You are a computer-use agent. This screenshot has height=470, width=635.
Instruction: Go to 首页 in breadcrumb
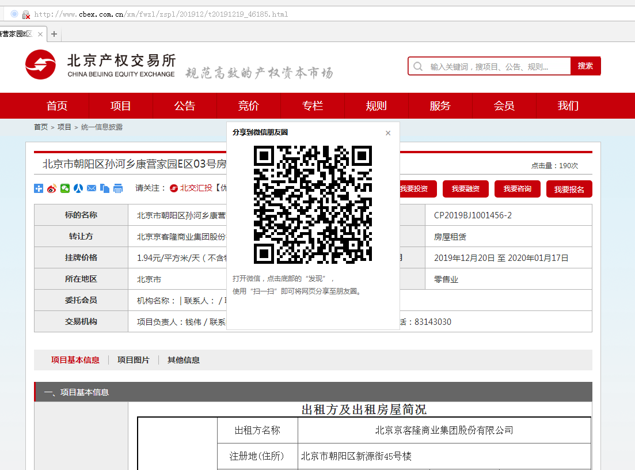(x=41, y=127)
